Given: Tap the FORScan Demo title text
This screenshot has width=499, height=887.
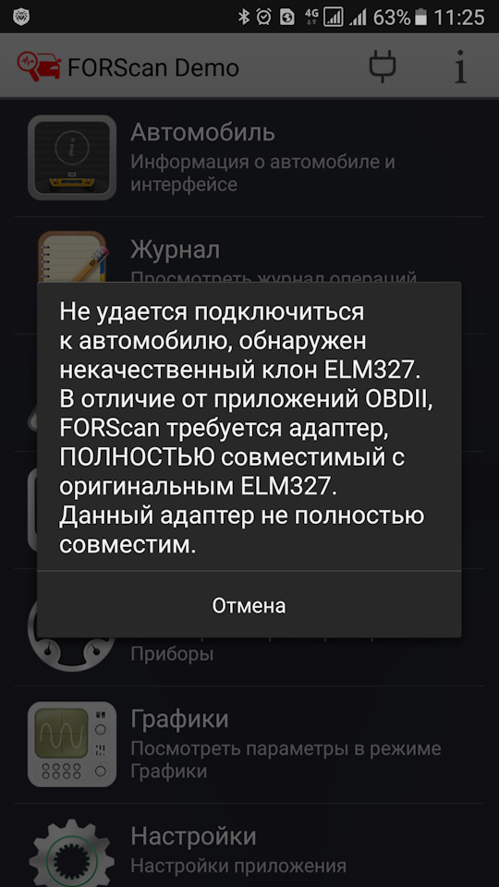Looking at the screenshot, I should pyautogui.click(x=153, y=67).
